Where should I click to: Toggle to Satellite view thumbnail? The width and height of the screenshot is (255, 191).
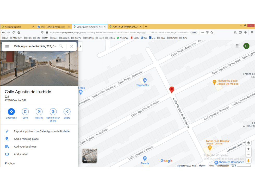pyautogui.click(x=89, y=156)
